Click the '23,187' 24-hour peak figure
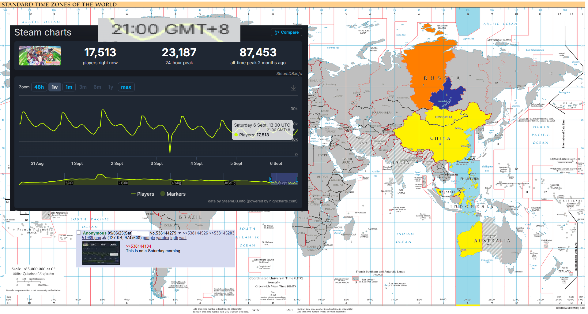588x314 pixels. pyautogui.click(x=179, y=53)
